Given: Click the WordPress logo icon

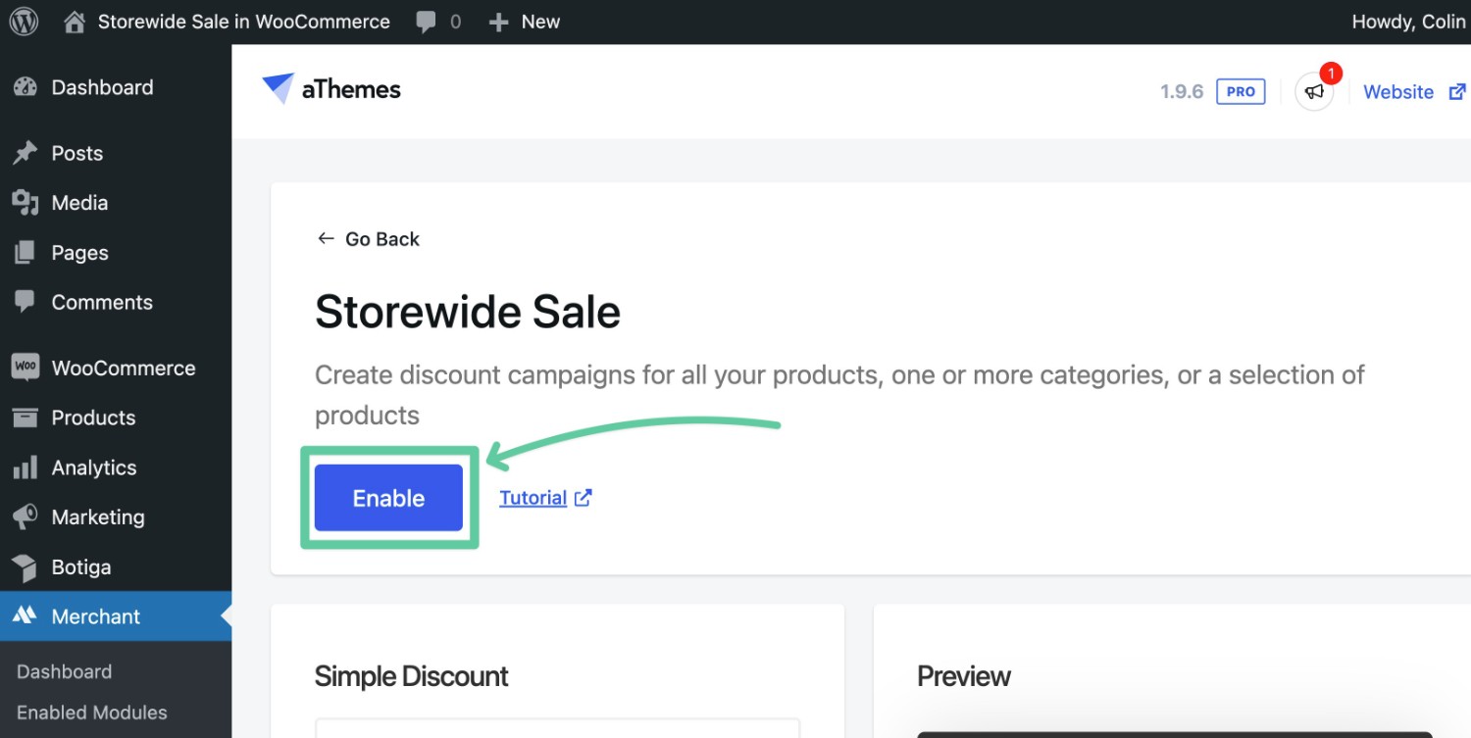Looking at the screenshot, I should 24,22.
